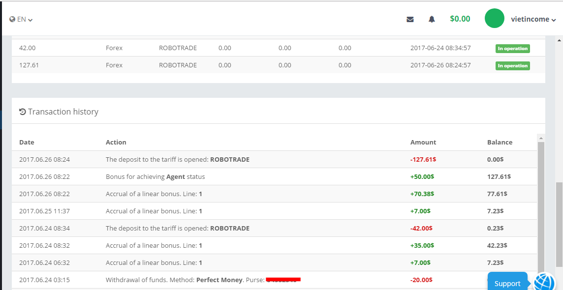
Task: Select the Amount column header
Action: tap(423, 142)
